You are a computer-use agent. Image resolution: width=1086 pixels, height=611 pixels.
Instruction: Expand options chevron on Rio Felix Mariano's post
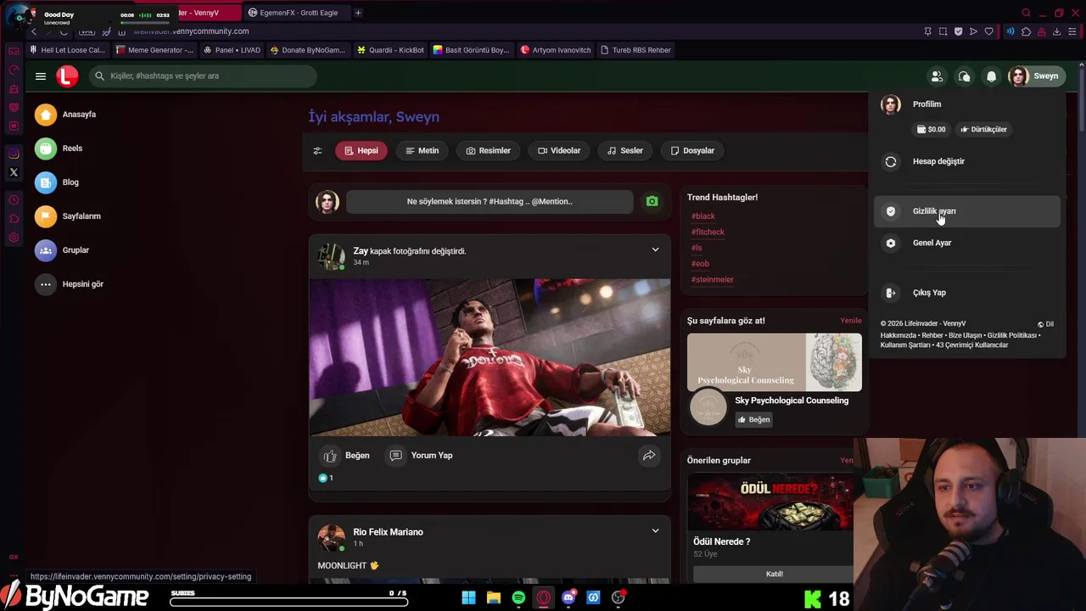coord(655,531)
